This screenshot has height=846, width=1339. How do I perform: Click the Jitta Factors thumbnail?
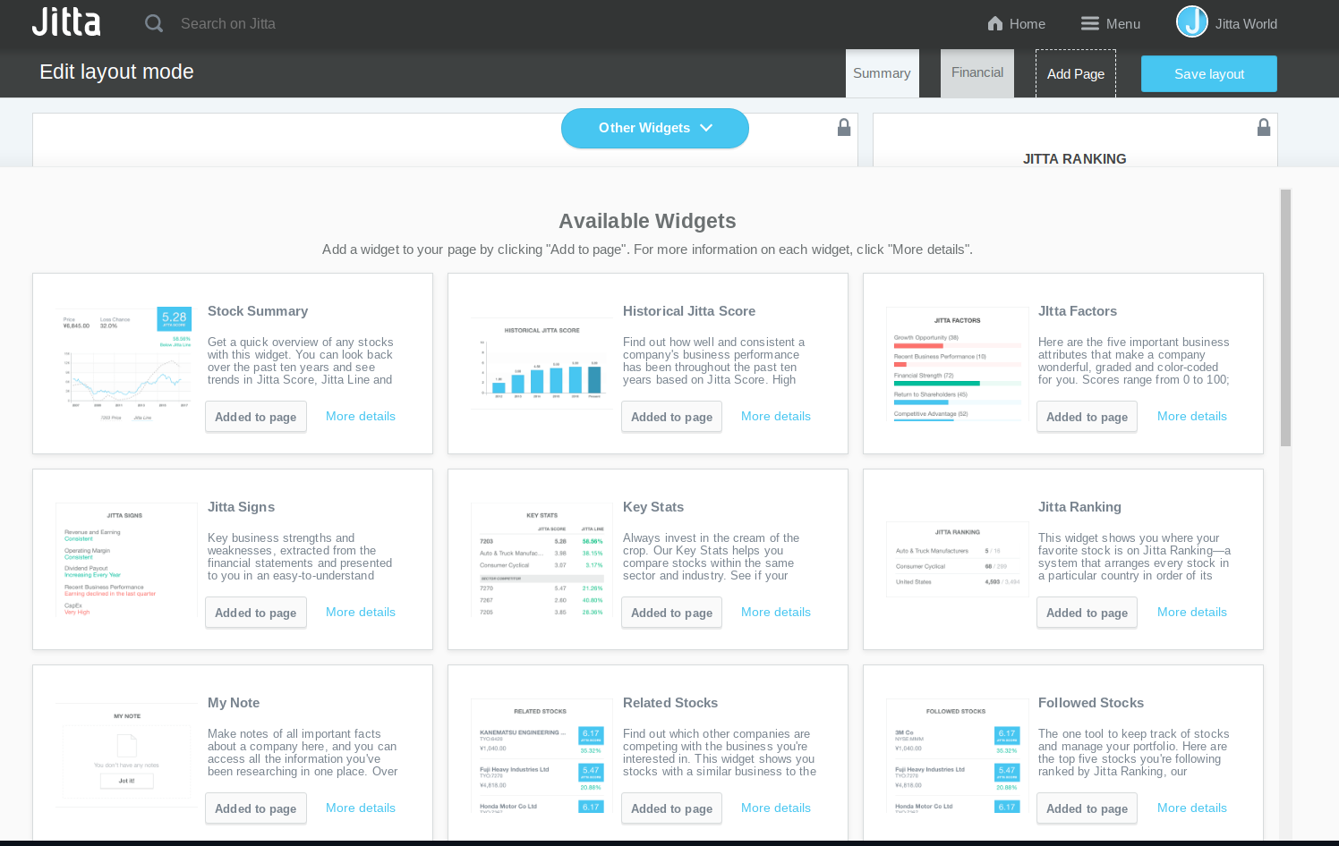tap(957, 364)
